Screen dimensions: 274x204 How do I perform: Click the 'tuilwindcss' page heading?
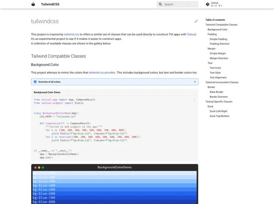pyautogui.click(x=45, y=22)
